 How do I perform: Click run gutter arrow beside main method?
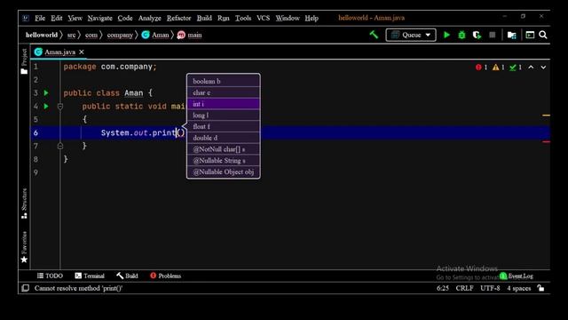46,107
